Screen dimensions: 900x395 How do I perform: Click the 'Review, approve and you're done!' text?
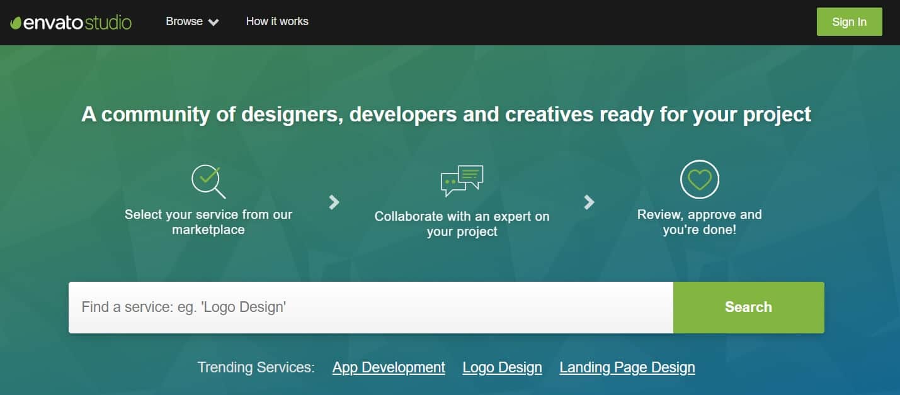tap(699, 222)
